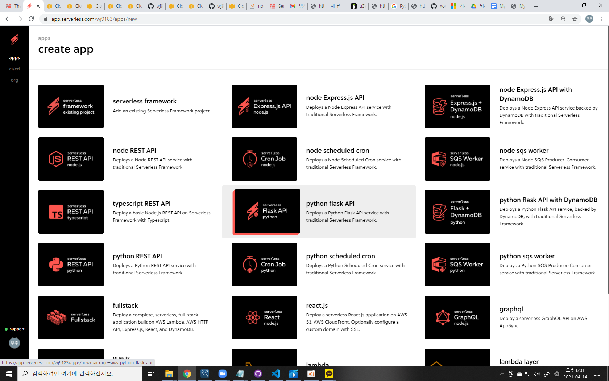609x381 pixels.
Task: Open the support link in sidebar
Action: [x=14, y=329]
